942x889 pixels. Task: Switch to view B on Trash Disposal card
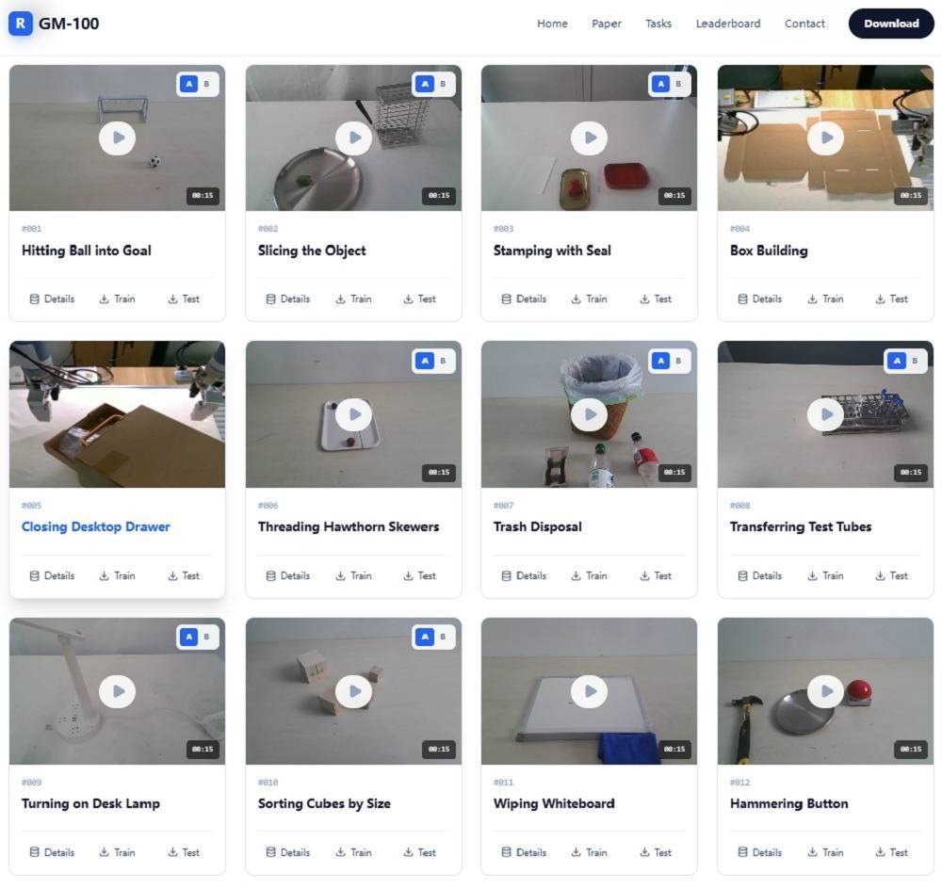(x=678, y=361)
